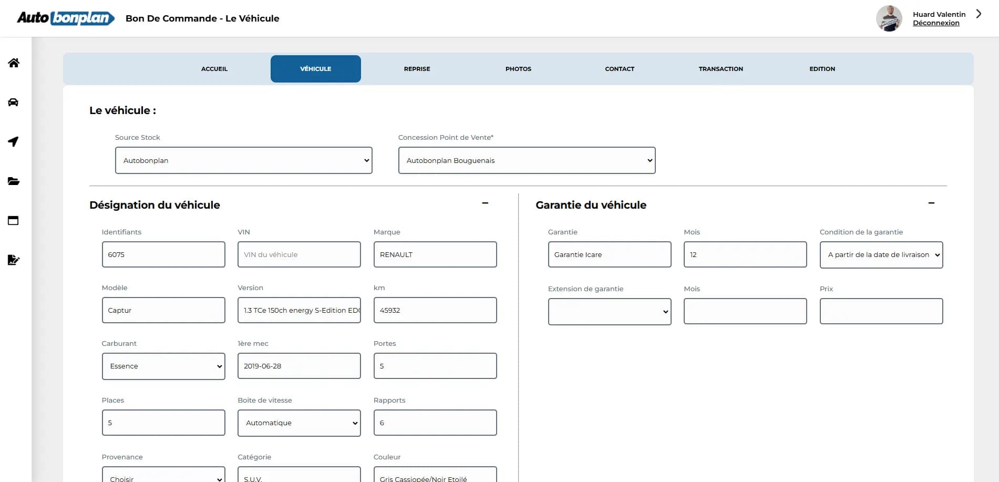The image size is (999, 482).
Task: Switch to the REPRISE tab
Action: (416, 68)
